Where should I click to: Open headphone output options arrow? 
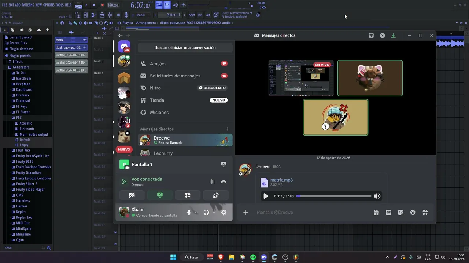pos(214,212)
